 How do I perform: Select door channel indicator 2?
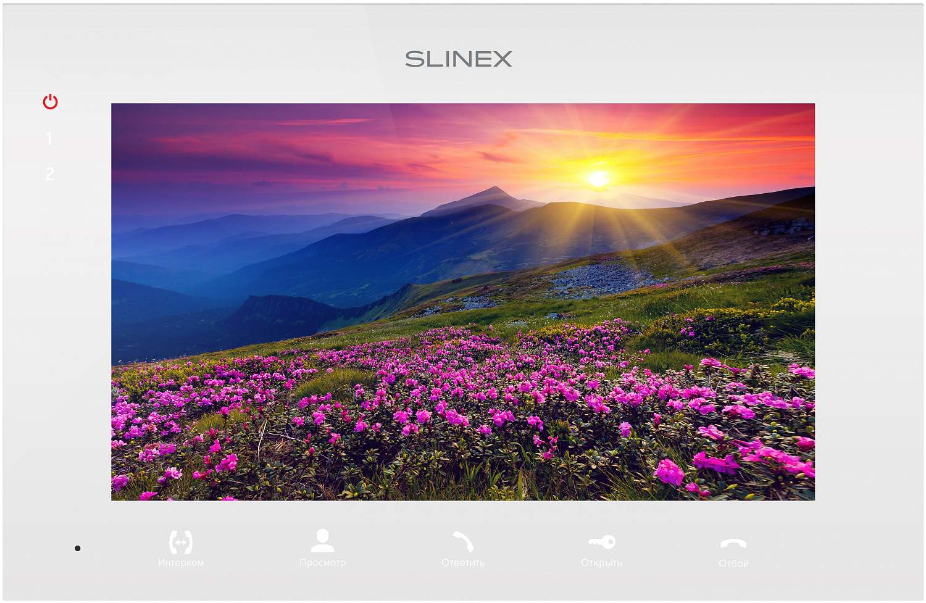pos(50,174)
